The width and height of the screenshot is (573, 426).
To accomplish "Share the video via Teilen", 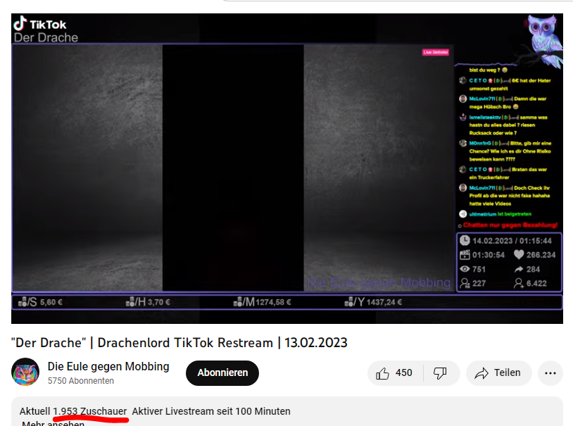I will (499, 373).
